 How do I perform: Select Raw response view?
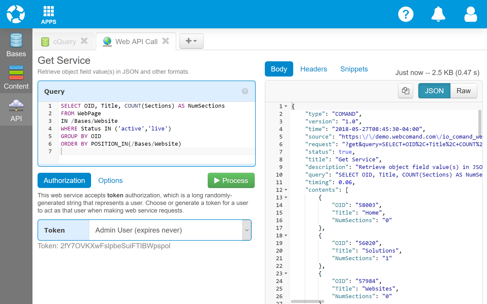(463, 91)
